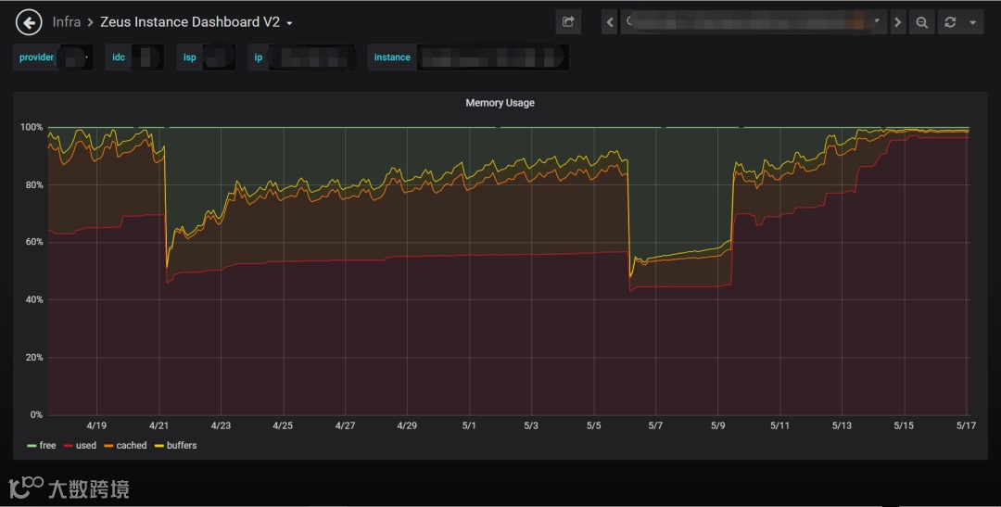The image size is (1001, 507).
Task: Open the time range picker
Action: [754, 22]
